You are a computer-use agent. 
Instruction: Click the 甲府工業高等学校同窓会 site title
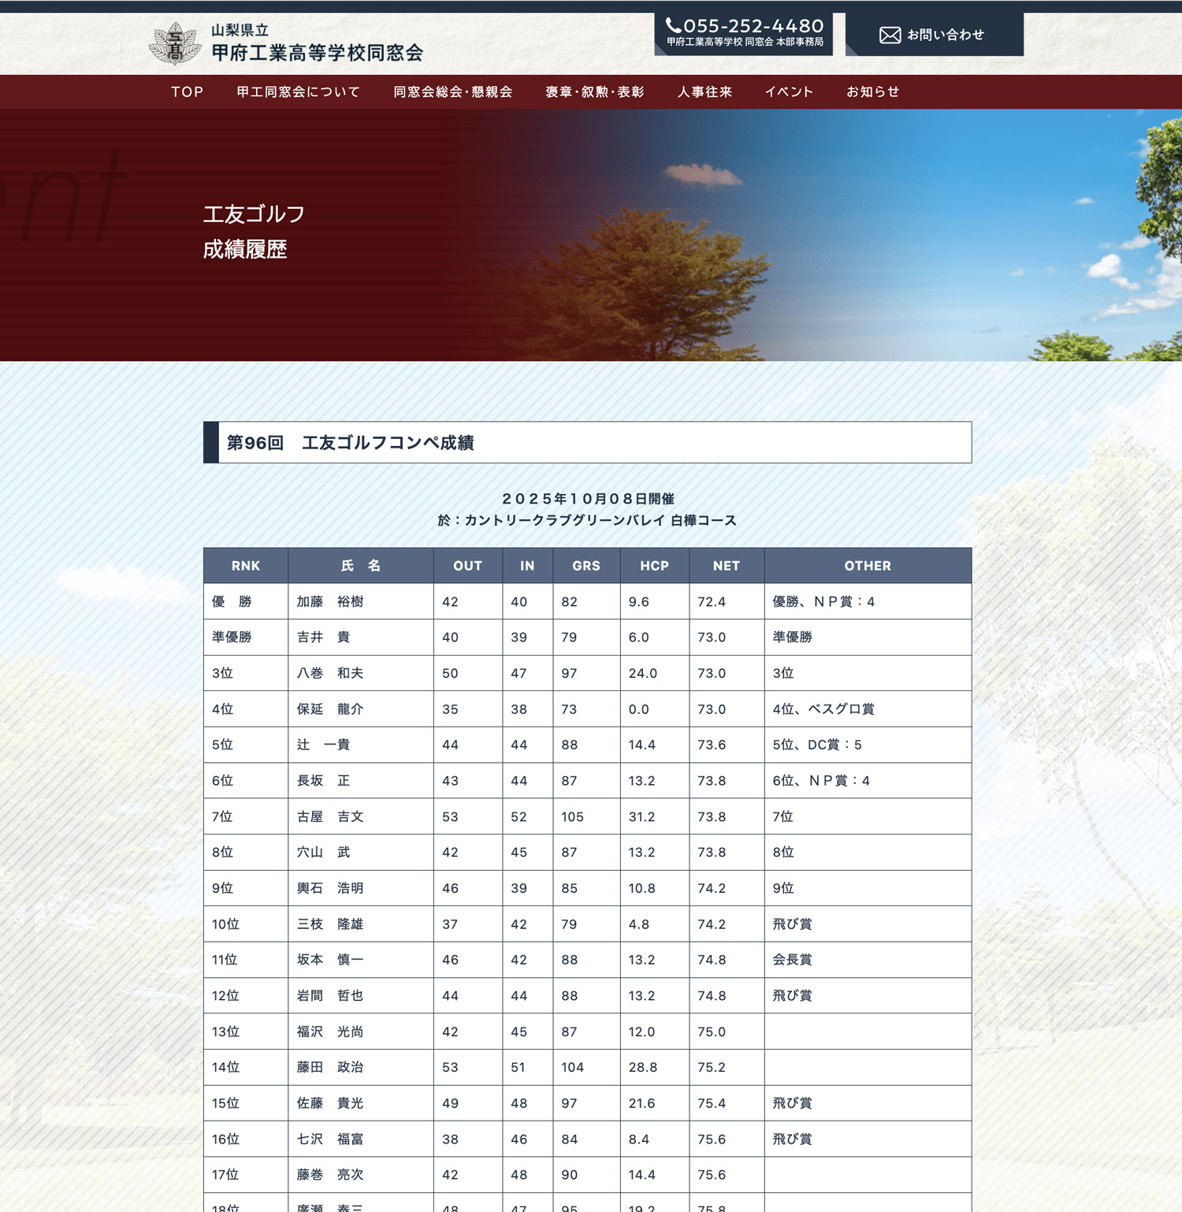(x=317, y=53)
